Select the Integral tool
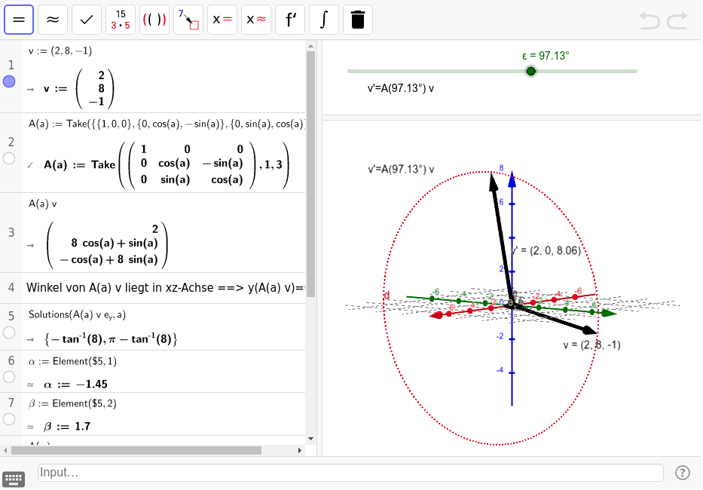 [x=324, y=20]
